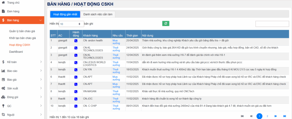Click phone icon in VN-MASAN row
The image size is (292, 119).
coord(76,92)
